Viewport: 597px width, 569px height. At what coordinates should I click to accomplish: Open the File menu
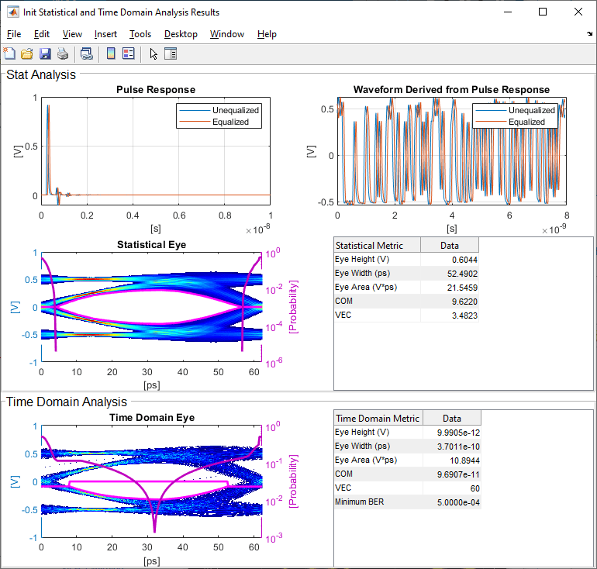click(14, 34)
